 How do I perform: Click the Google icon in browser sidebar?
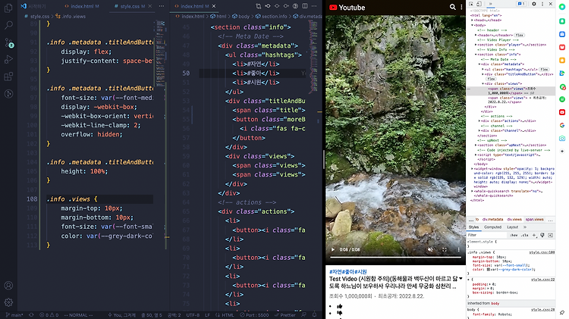[562, 125]
